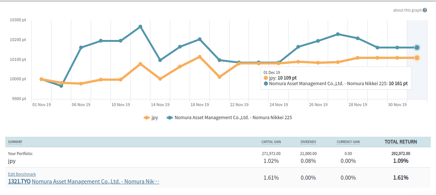Image resolution: width=436 pixels, height=195 pixels.
Task: Click the starting data point at 01 Nov 19
Action: (x=41, y=79)
